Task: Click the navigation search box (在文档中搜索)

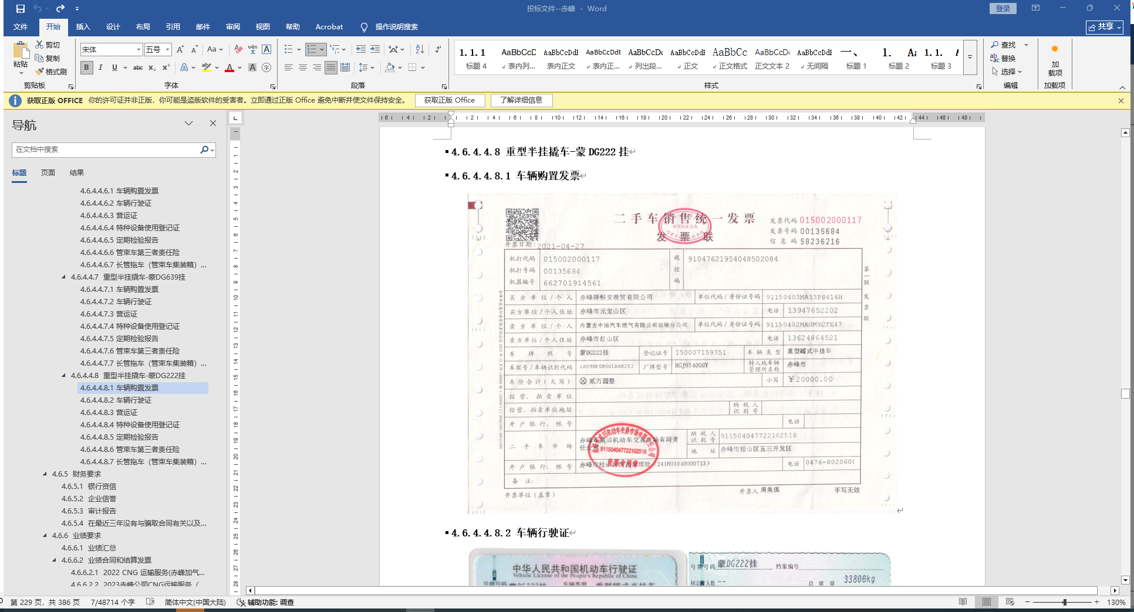Action: click(106, 150)
